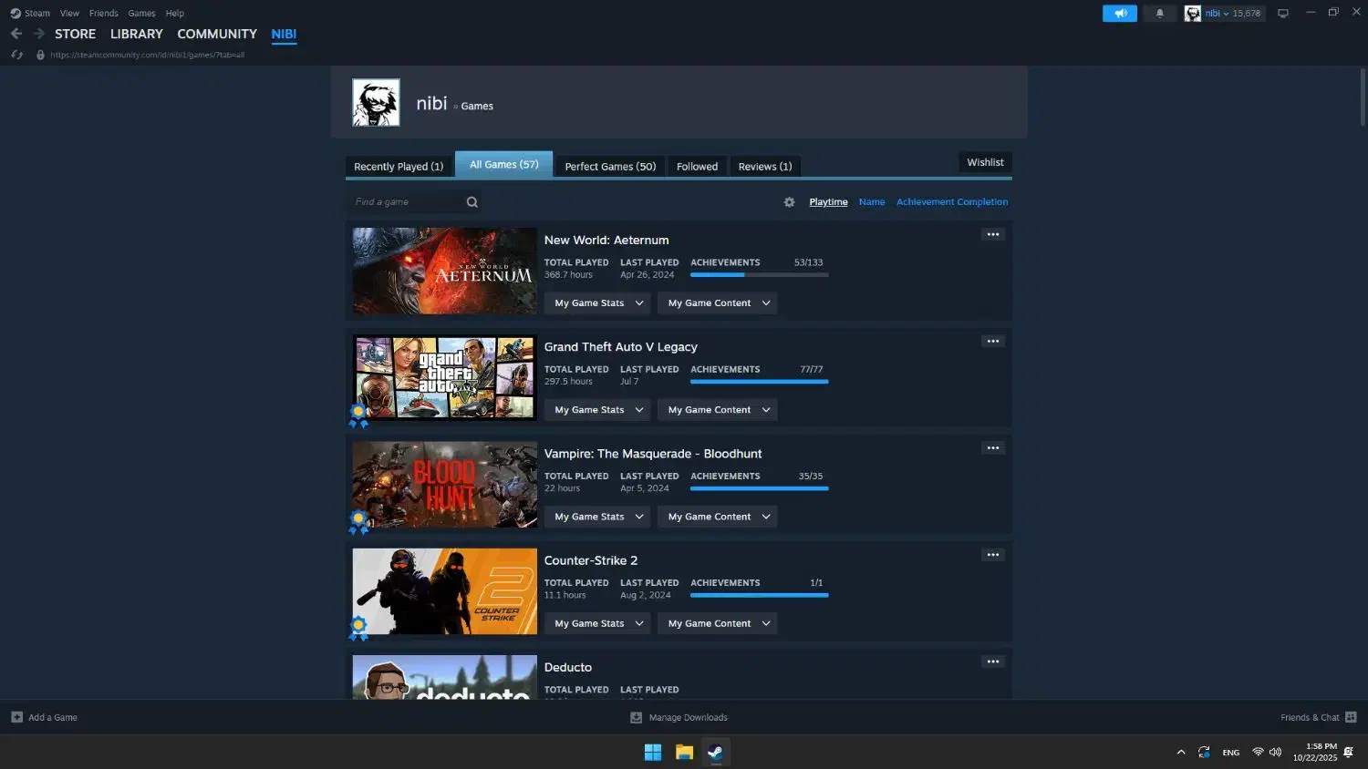Open Steam from Windows taskbar
This screenshot has height=769, width=1368.
coord(716,752)
